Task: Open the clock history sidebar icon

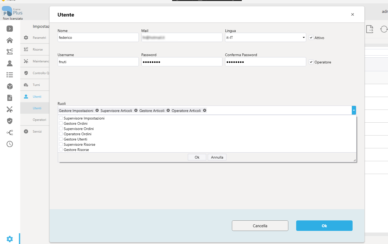Action: pyautogui.click(x=10, y=144)
